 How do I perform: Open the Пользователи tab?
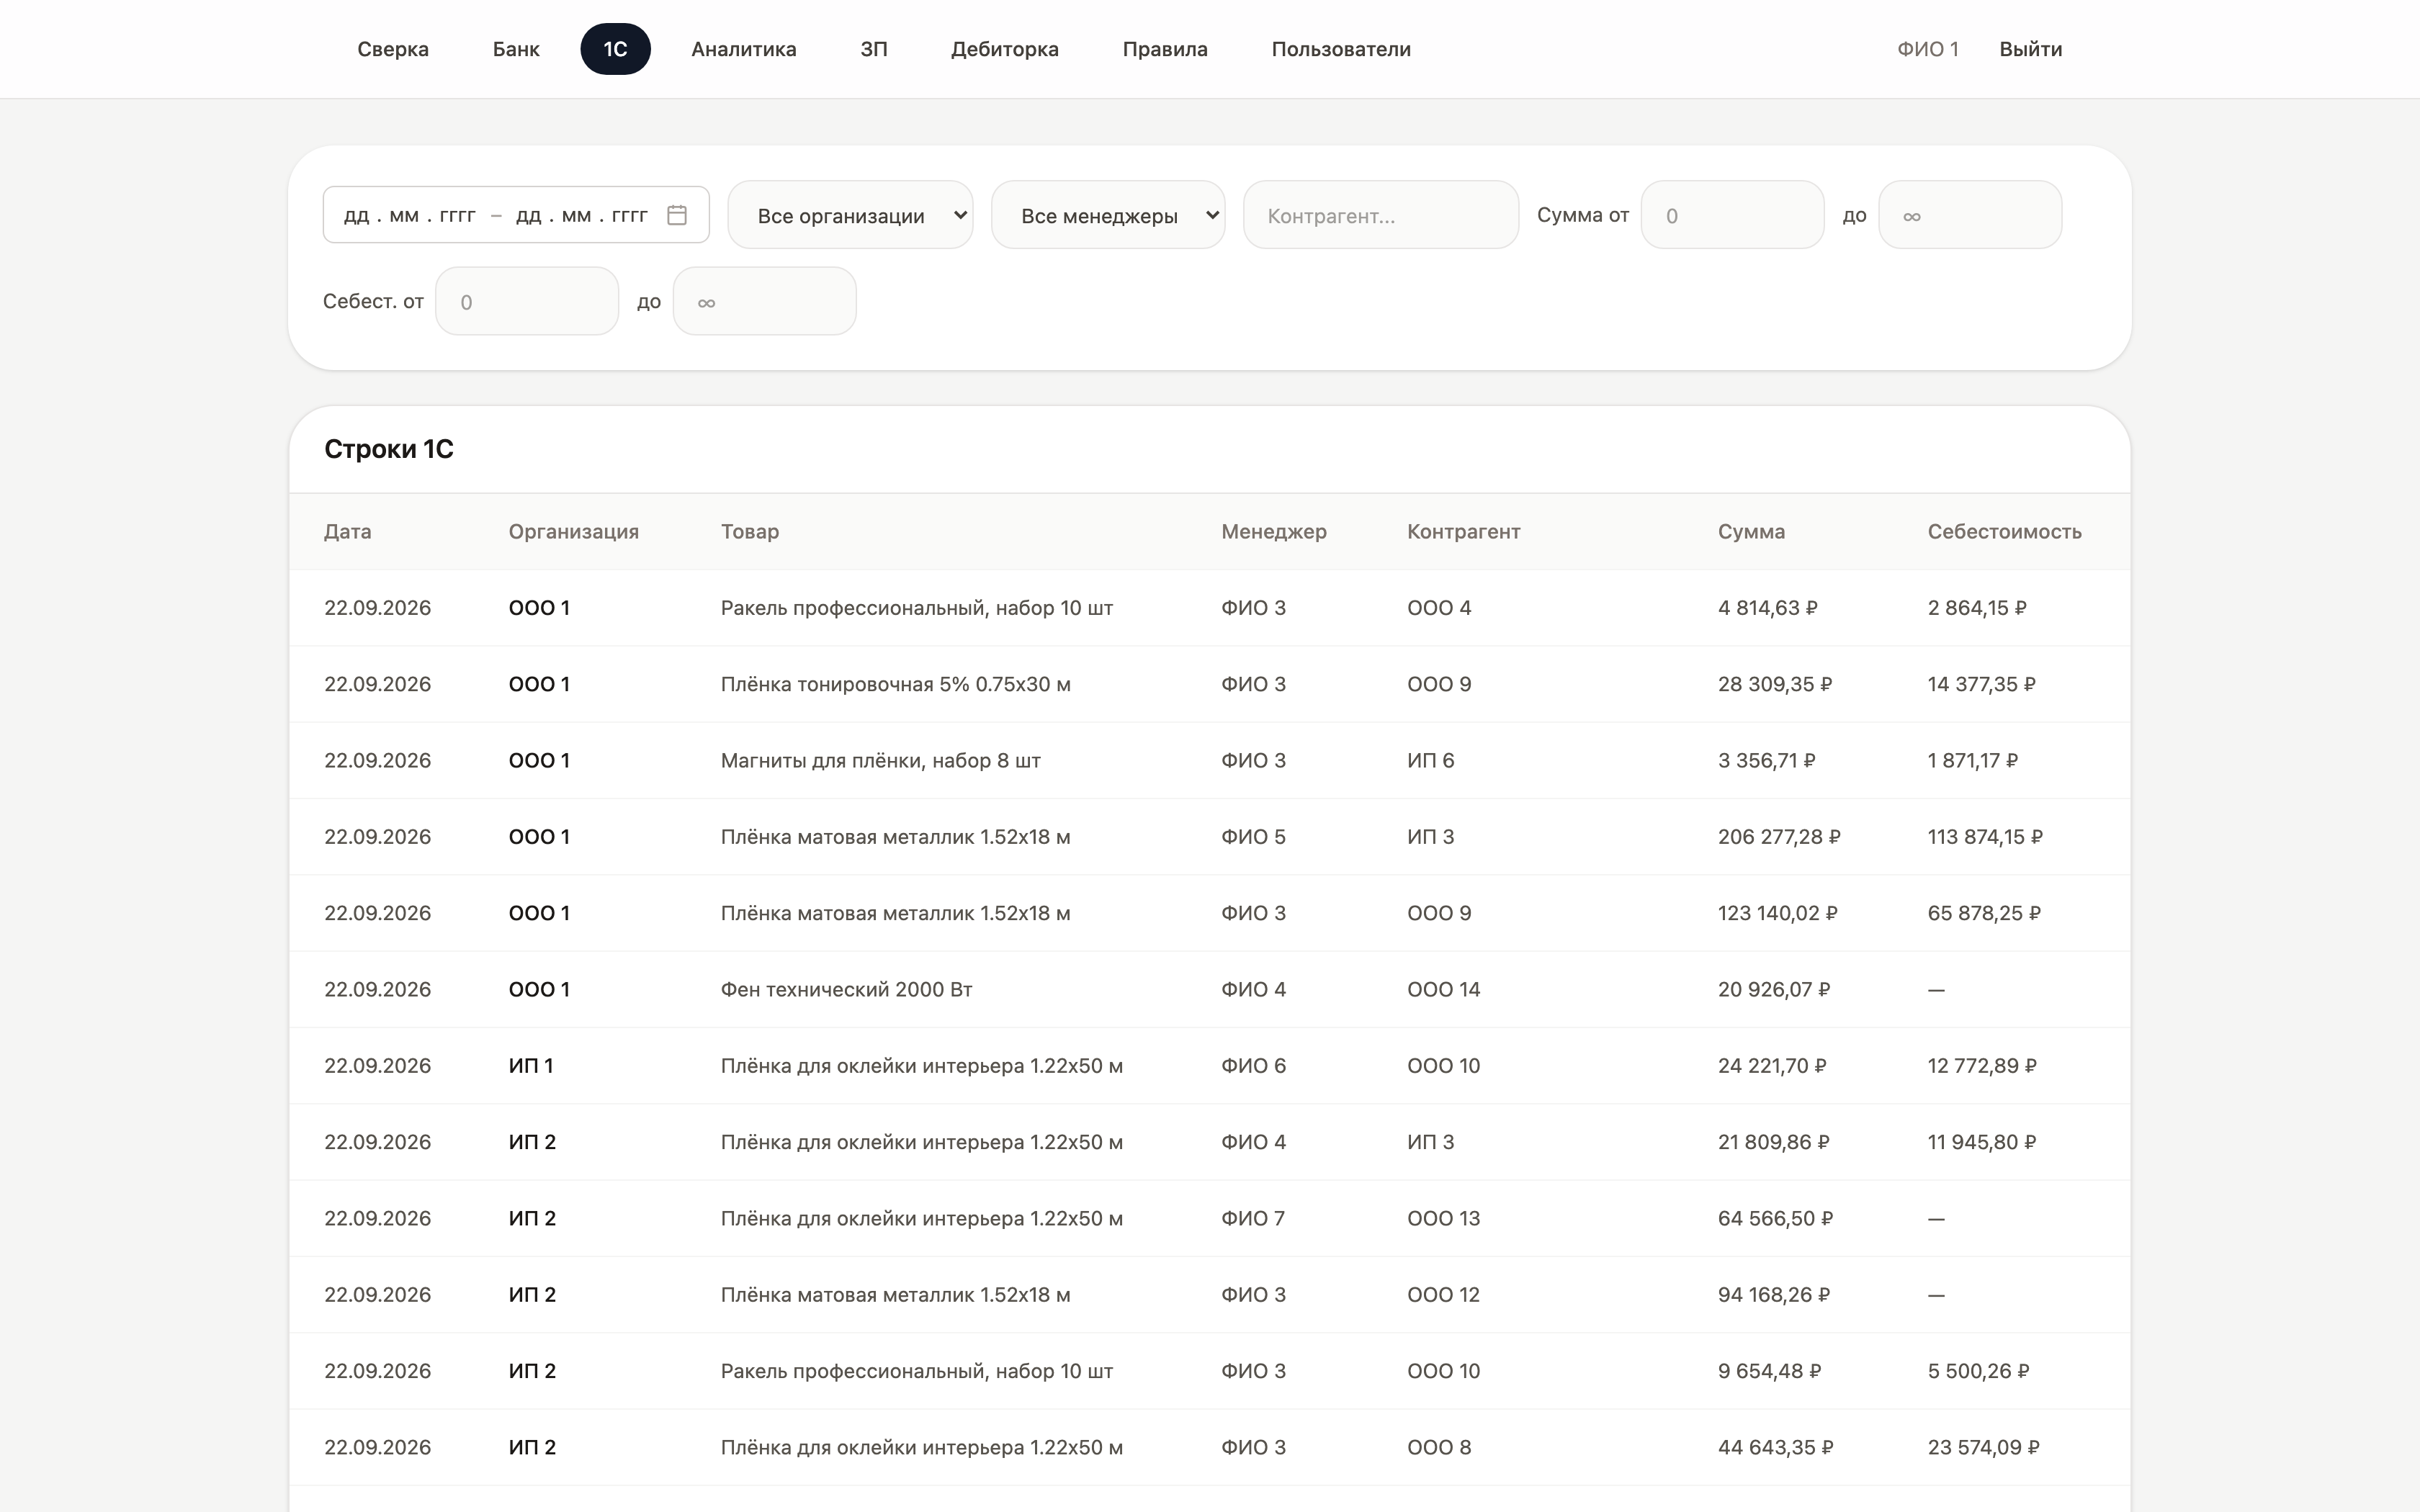pos(1341,49)
